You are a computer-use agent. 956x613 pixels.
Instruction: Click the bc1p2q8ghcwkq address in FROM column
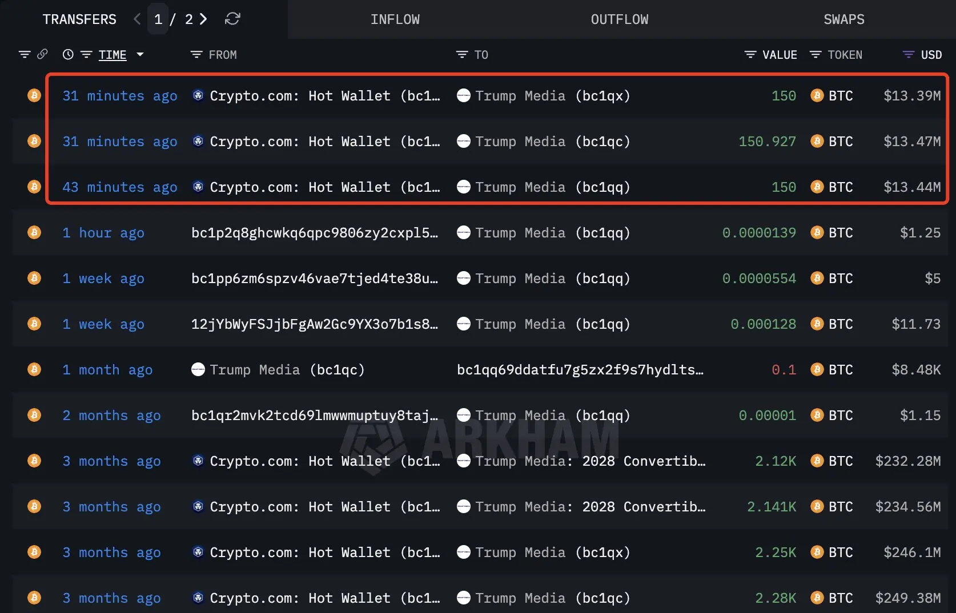click(x=315, y=232)
